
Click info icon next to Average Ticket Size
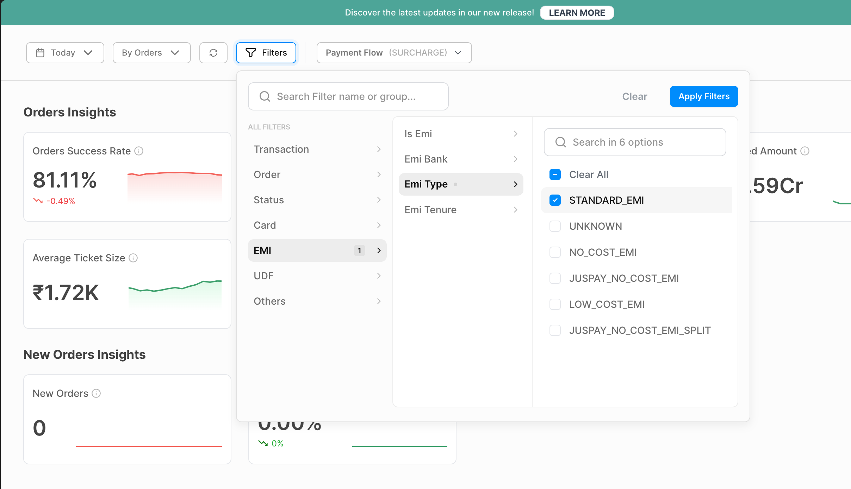pos(133,258)
